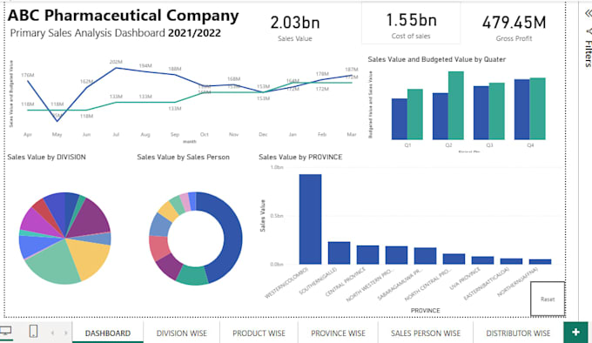The height and width of the screenshot is (343, 592).
Task: Select the UVA PROVINCE bar
Action: [482, 260]
